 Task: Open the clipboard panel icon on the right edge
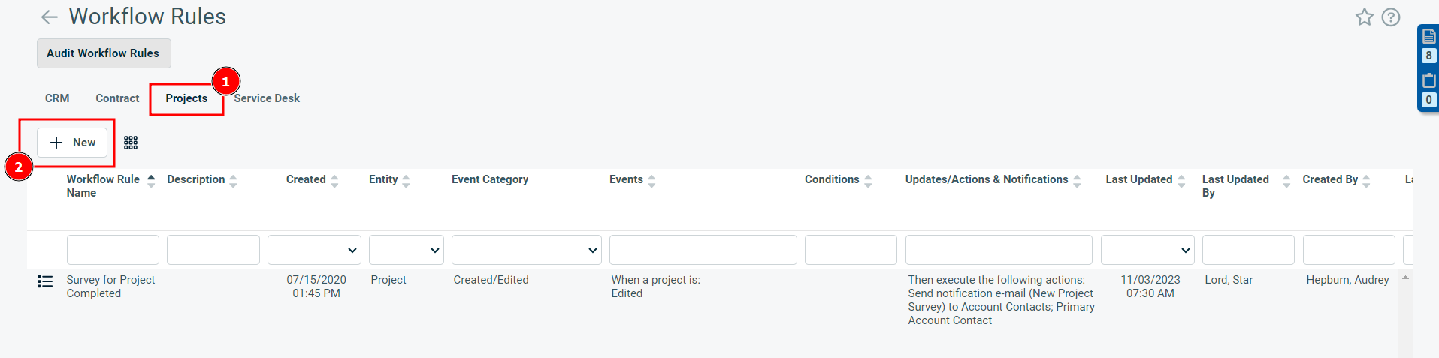coord(1428,80)
